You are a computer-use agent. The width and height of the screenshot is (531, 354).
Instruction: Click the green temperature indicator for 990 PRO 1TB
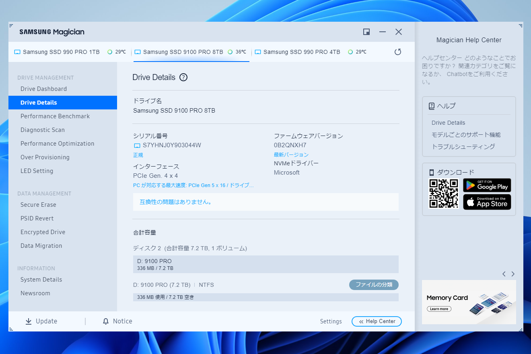[x=109, y=51]
